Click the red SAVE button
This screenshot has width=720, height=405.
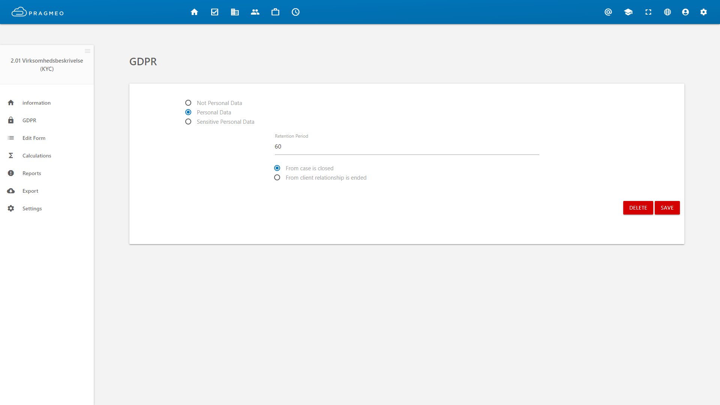[x=667, y=208]
